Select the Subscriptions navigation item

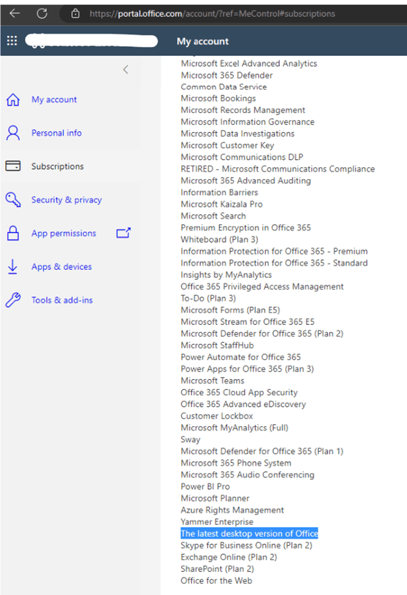click(x=57, y=166)
